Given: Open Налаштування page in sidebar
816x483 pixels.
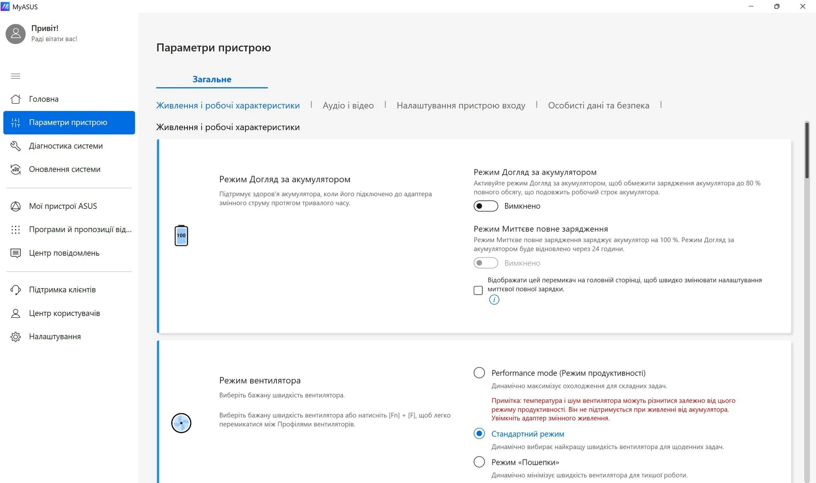Looking at the screenshot, I should 69,337.
